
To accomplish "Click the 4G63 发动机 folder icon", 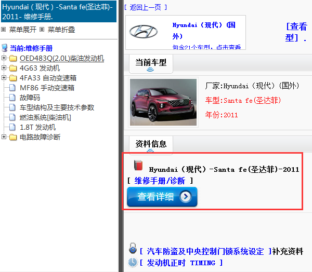I will [x=13, y=68].
